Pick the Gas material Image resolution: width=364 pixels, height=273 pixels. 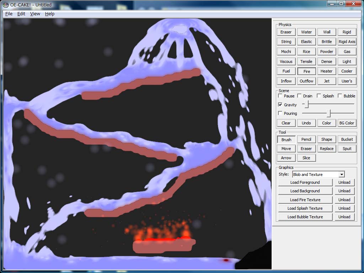click(347, 52)
